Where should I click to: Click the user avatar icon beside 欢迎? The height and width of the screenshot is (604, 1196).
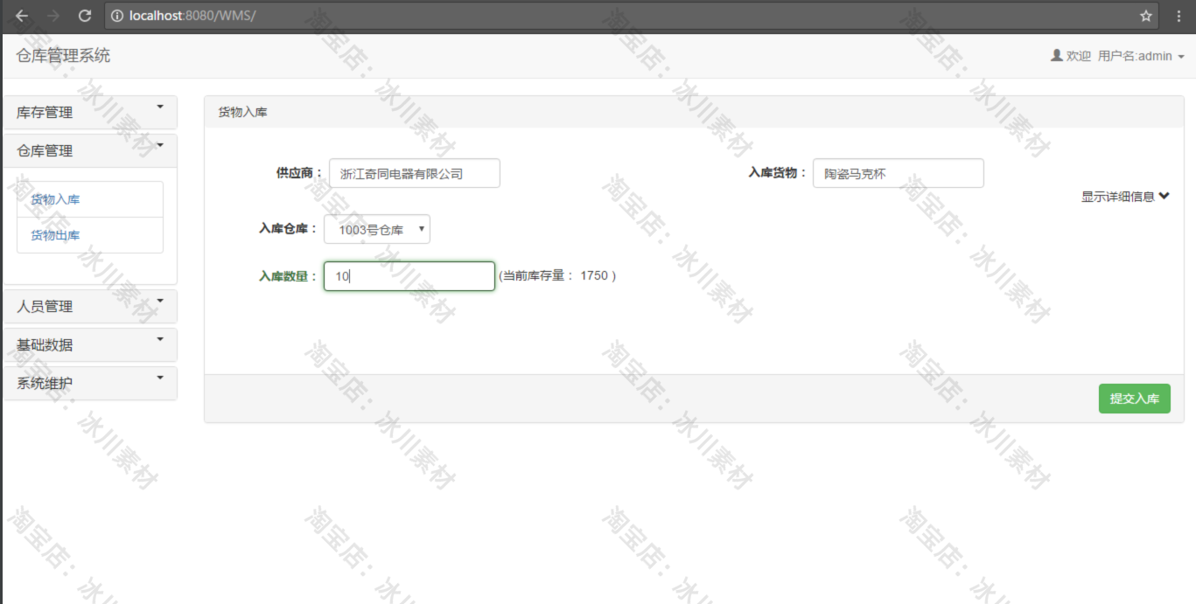[1056, 55]
